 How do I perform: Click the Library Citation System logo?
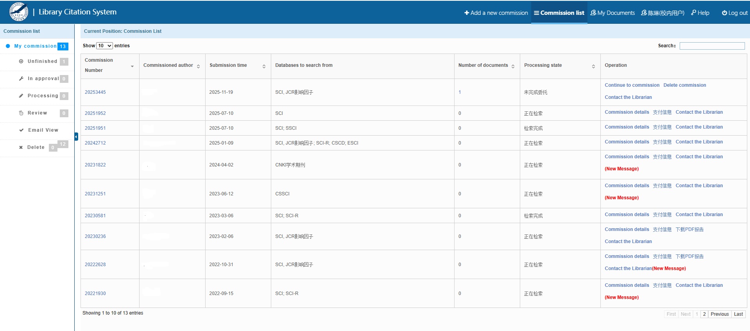(19, 12)
